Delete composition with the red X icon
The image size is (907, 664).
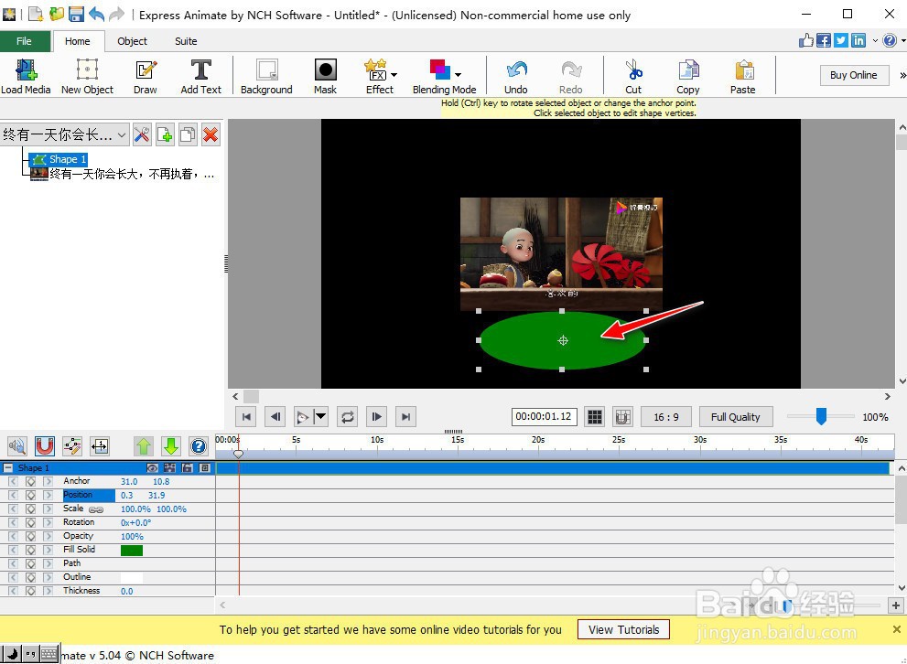coord(211,134)
